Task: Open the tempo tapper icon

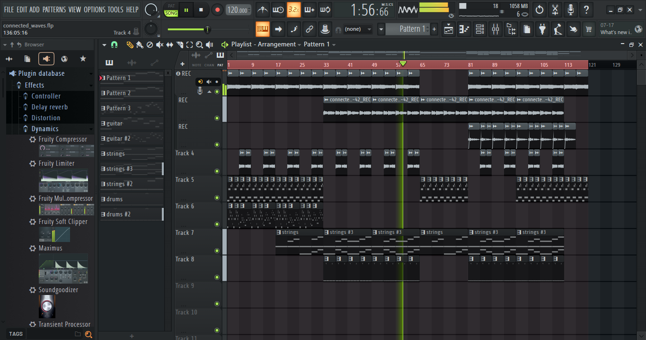Action: (x=558, y=29)
